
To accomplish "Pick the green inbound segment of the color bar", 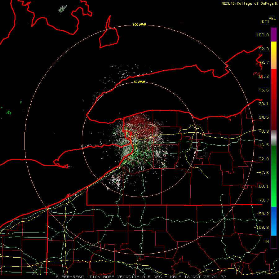I will coord(274,176).
